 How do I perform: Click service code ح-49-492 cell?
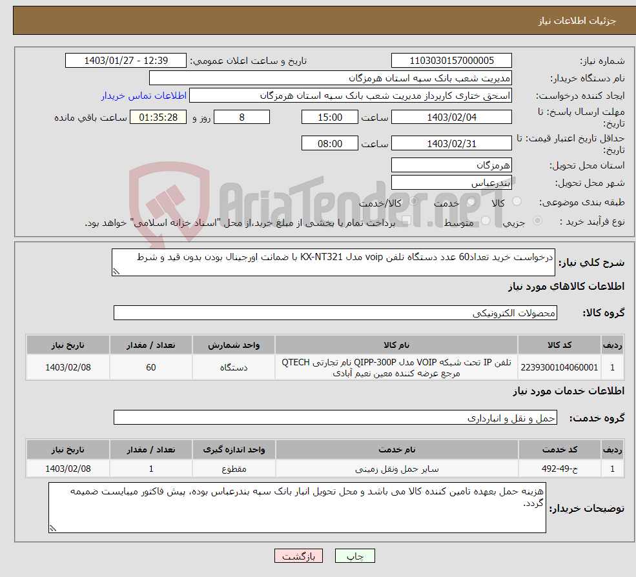coord(559,469)
